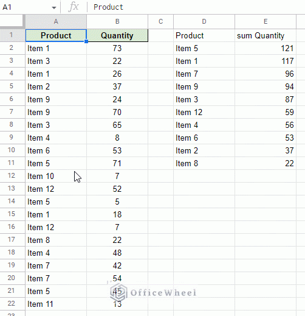Select cell with quantity 48
This screenshot has width=305, height=316.
click(117, 253)
